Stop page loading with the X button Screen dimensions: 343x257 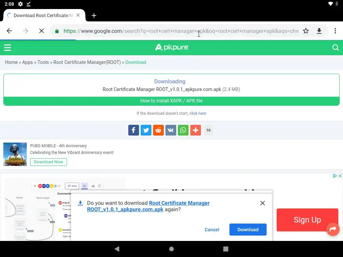pyautogui.click(x=41, y=31)
